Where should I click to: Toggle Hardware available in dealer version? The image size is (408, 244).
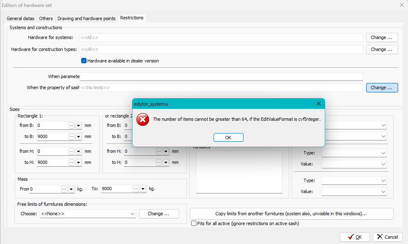point(84,61)
